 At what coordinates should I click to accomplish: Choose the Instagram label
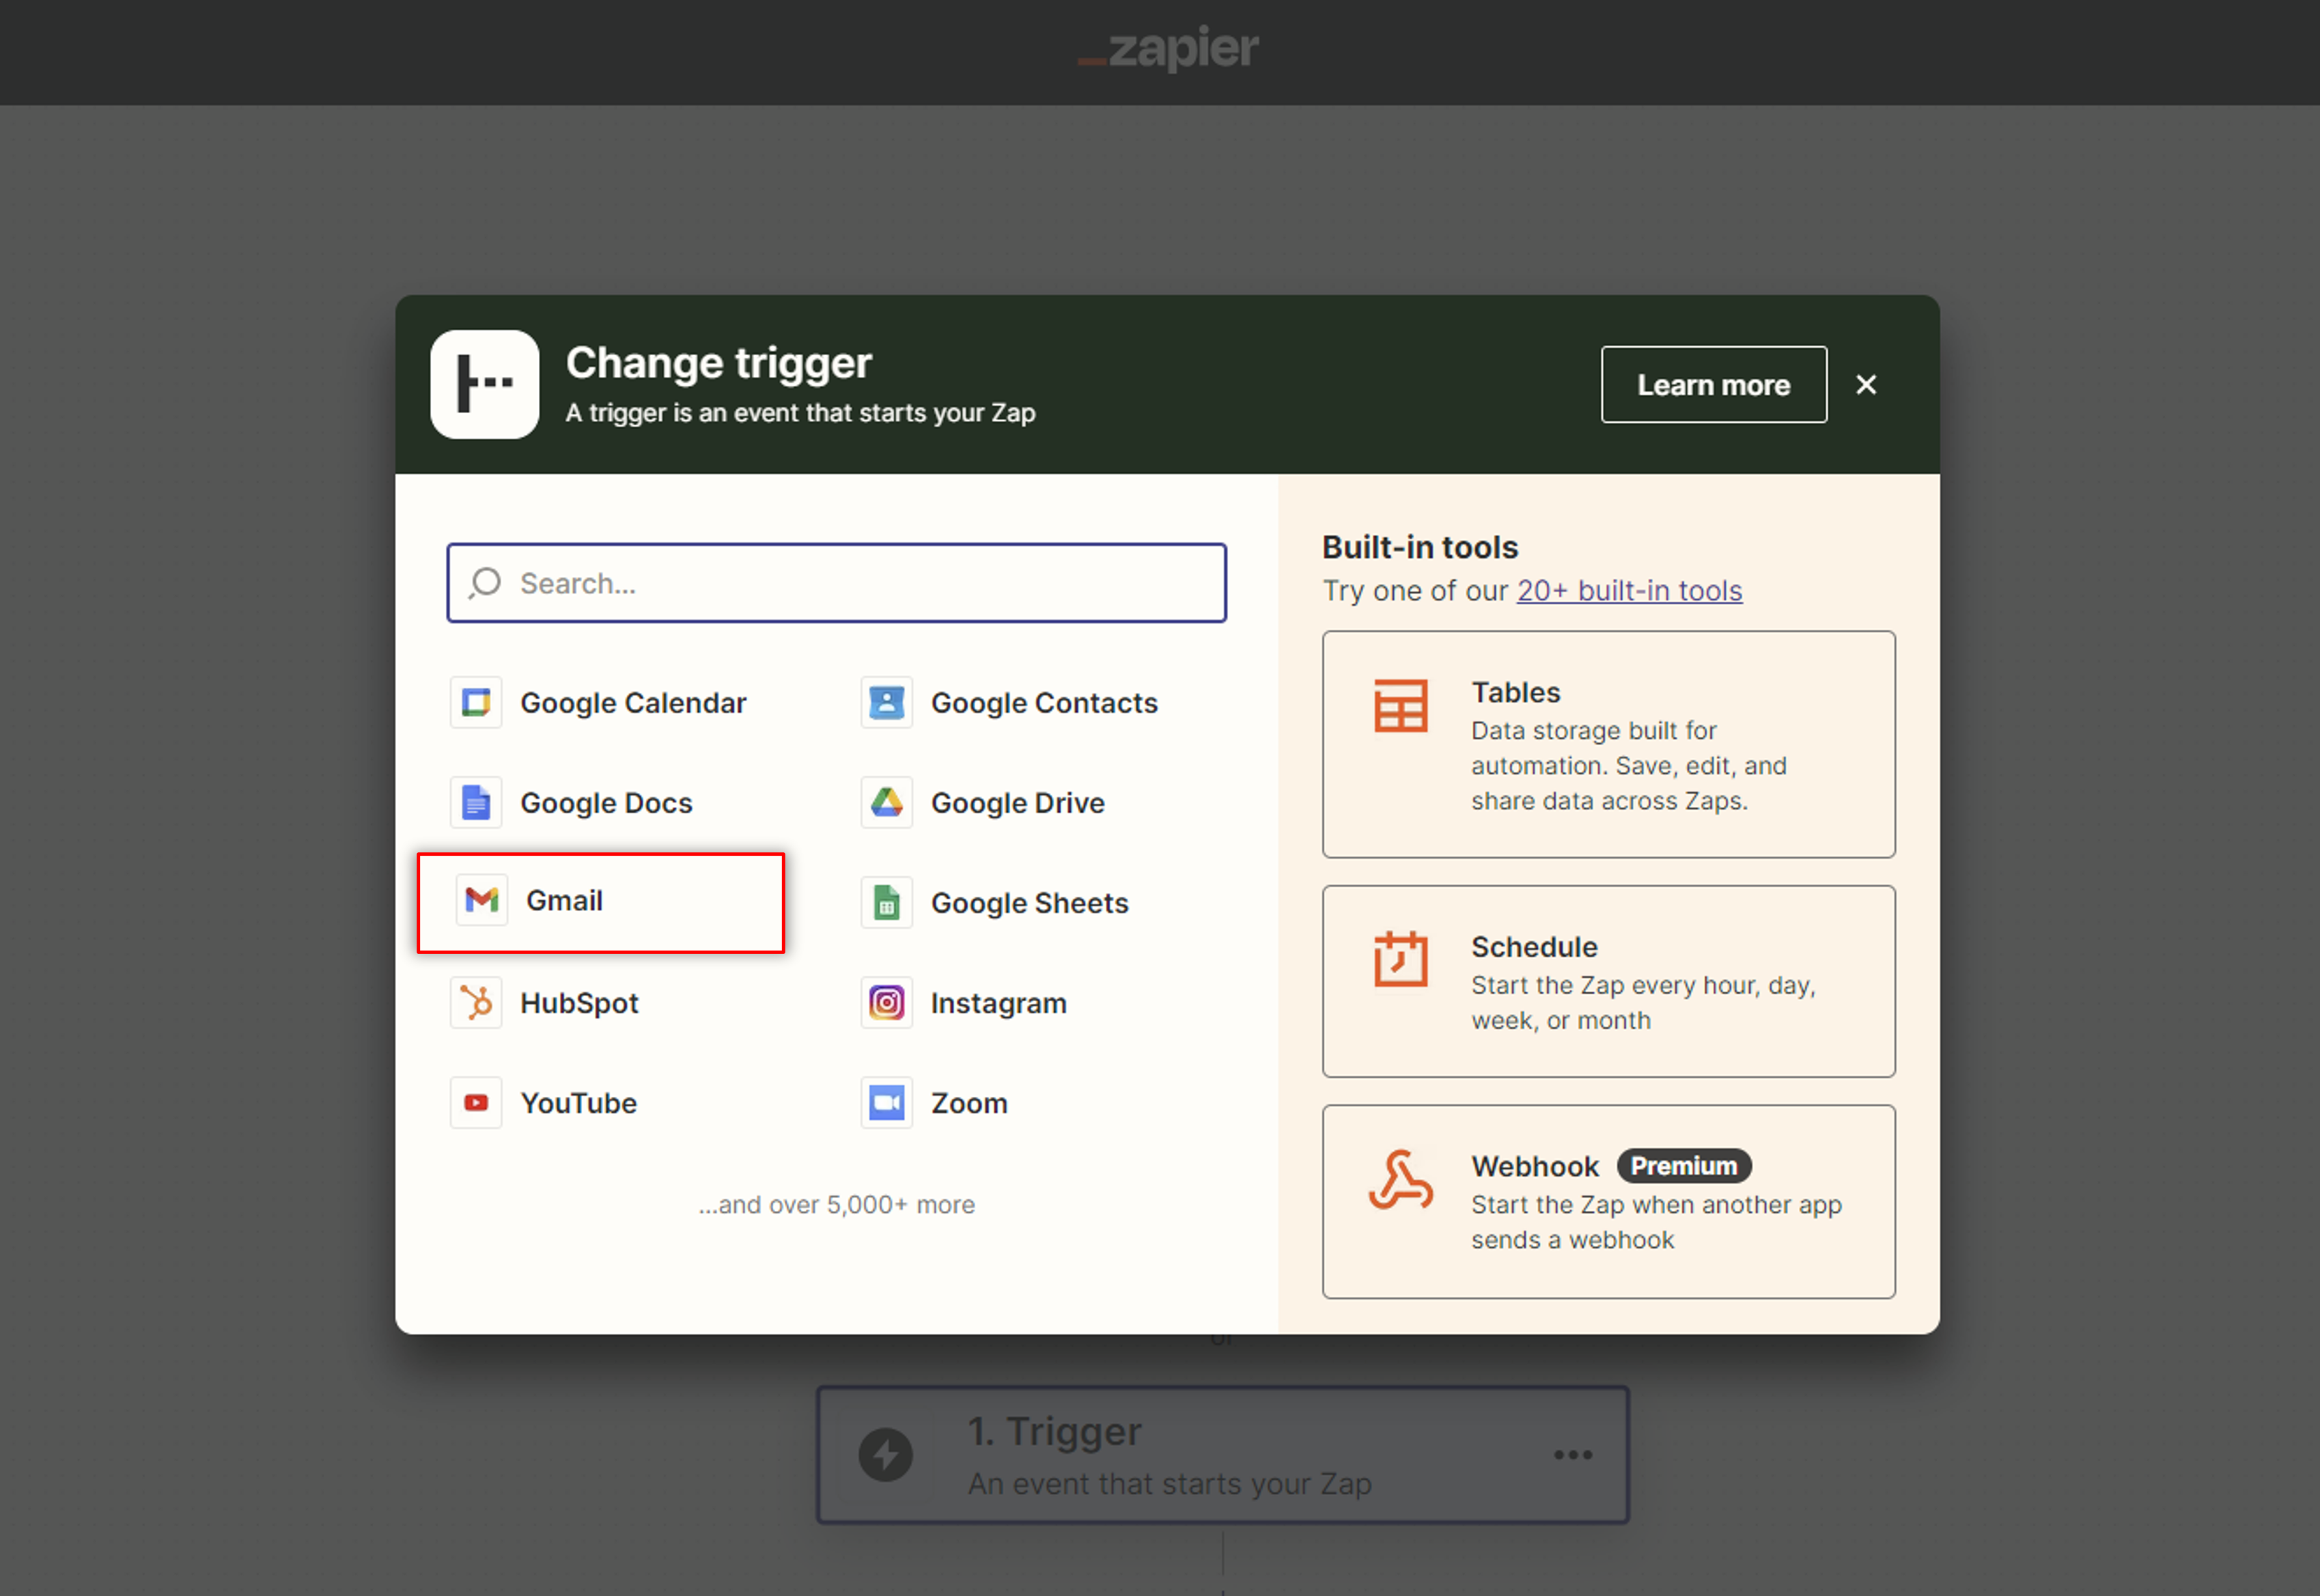(999, 1003)
